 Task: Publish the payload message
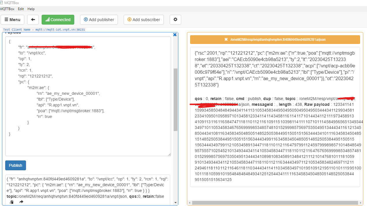(x=16, y=165)
